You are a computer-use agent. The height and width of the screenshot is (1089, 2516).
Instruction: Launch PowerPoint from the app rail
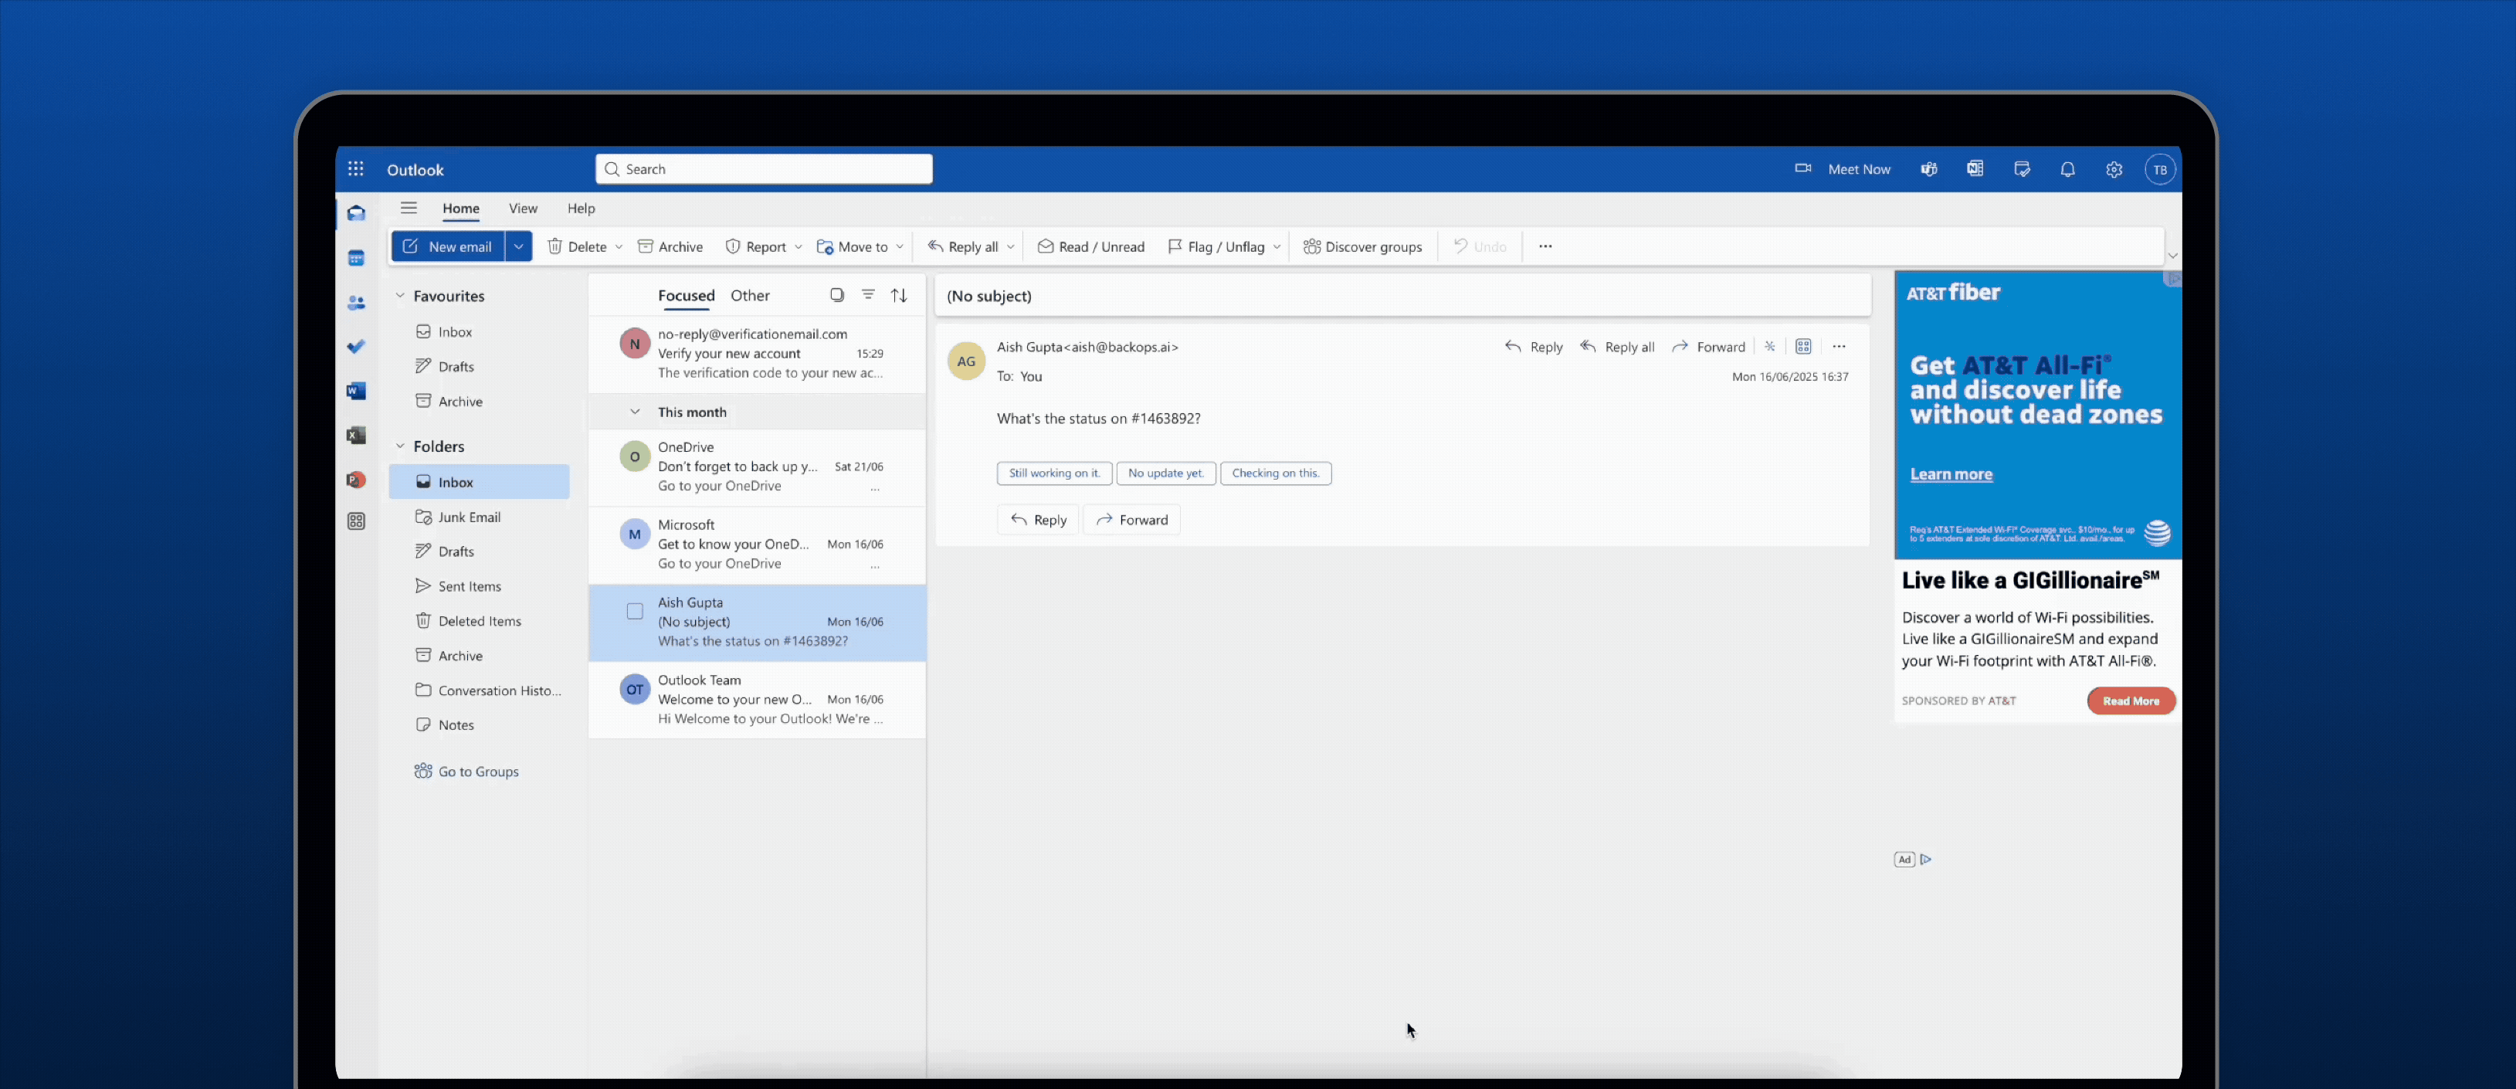[x=357, y=480]
